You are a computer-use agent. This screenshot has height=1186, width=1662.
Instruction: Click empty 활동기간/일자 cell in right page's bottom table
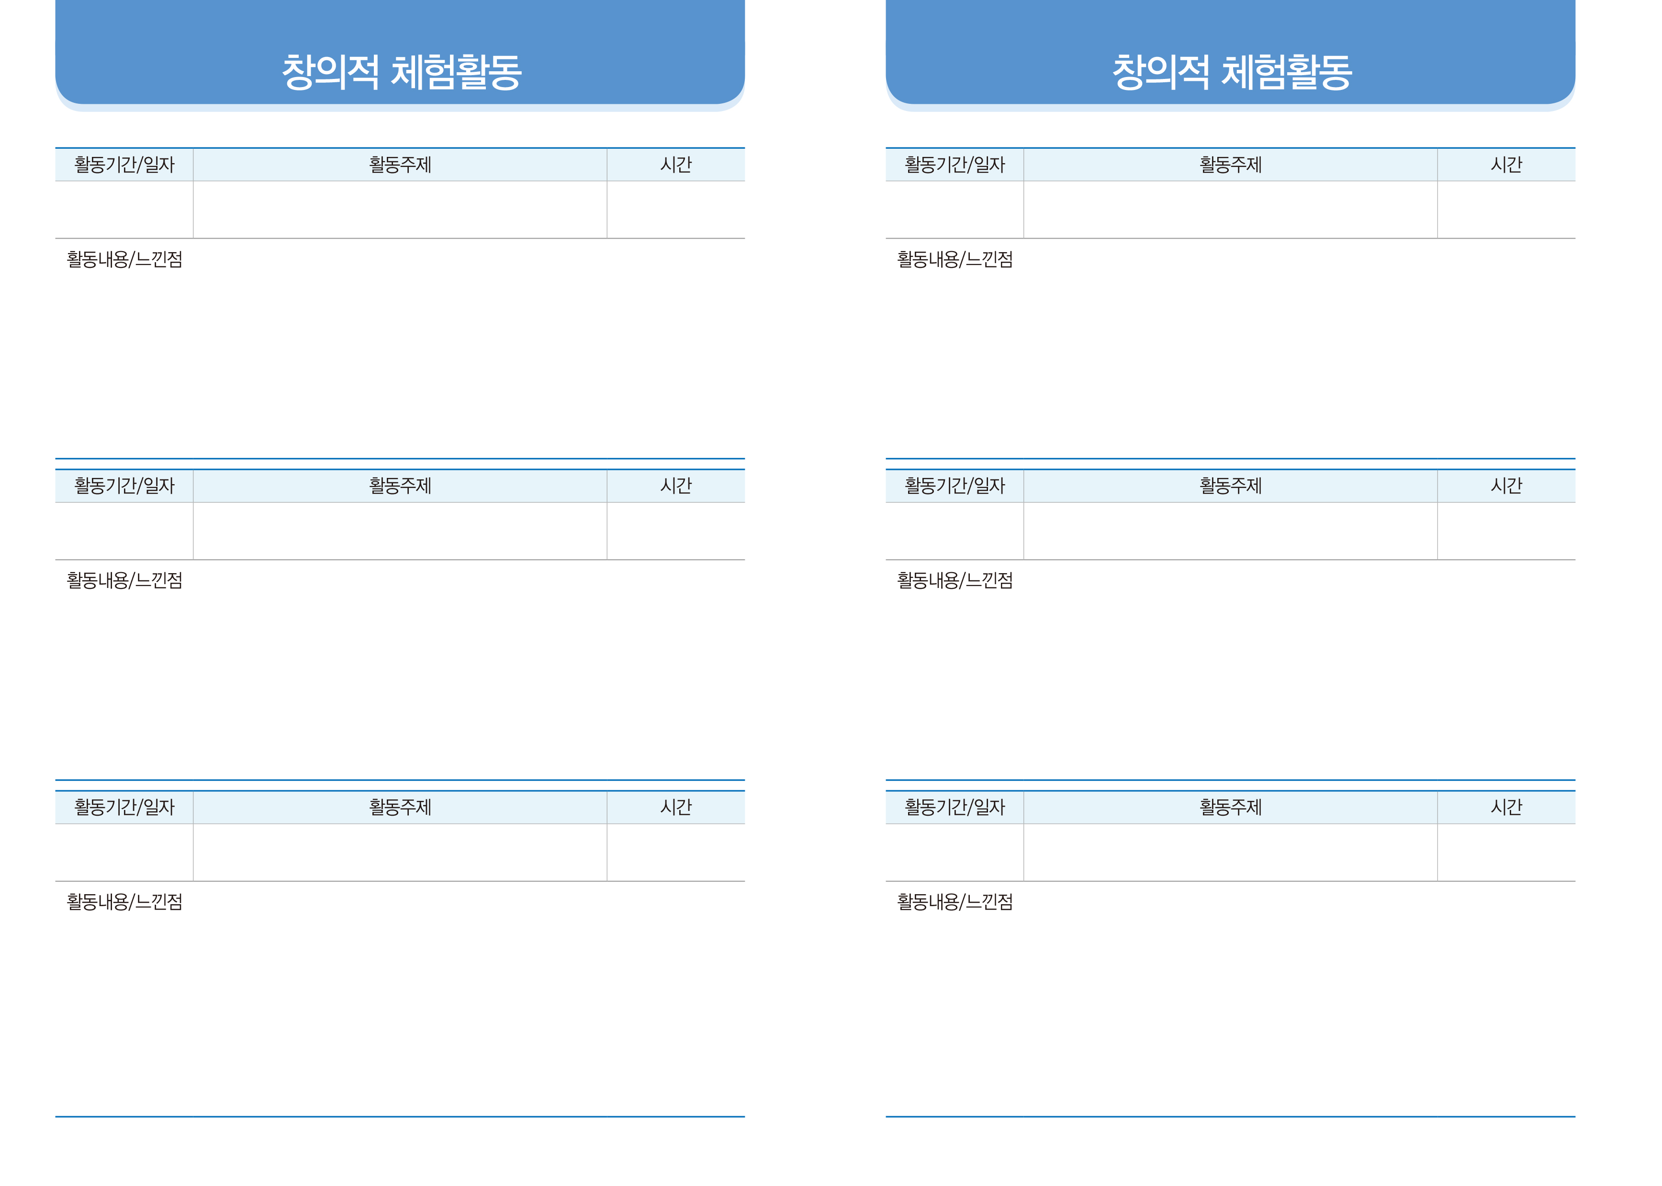[x=954, y=852]
